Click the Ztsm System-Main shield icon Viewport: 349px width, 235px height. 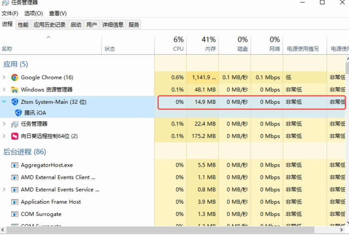coord(15,102)
